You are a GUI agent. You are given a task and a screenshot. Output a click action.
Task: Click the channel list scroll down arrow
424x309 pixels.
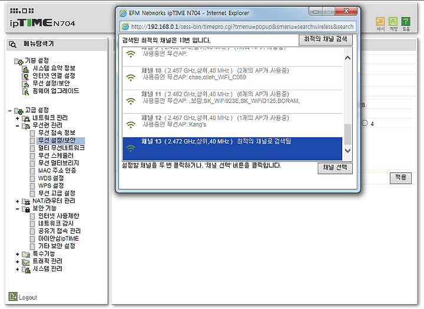tap(348, 151)
